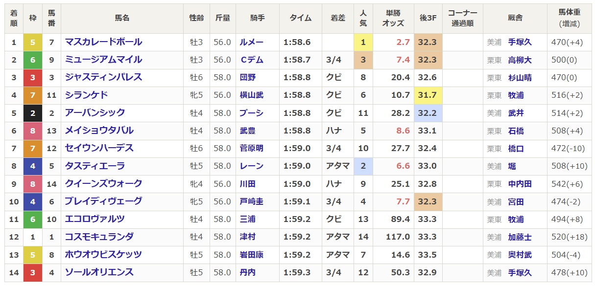Open trainer 高柳大 stable link
This screenshot has height=287, width=595.
(520, 60)
